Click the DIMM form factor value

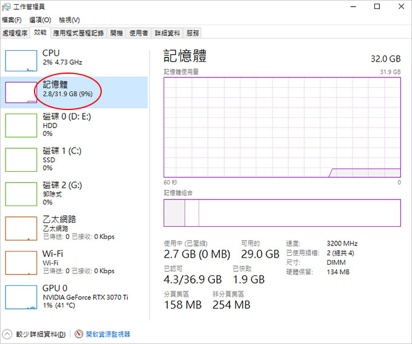click(x=336, y=262)
